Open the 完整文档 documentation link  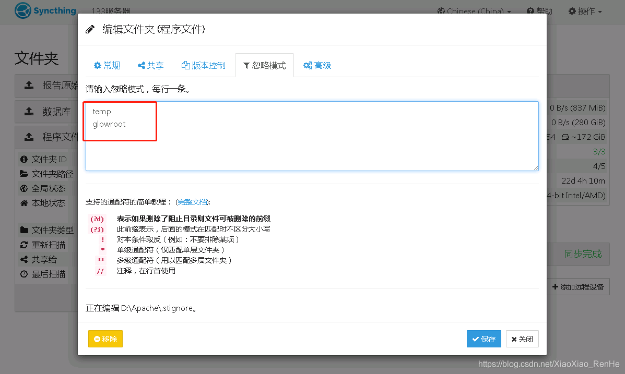[x=192, y=202]
